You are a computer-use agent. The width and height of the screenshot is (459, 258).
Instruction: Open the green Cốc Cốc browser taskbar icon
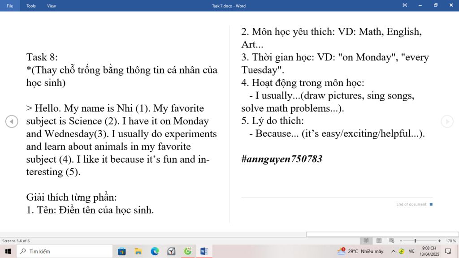pyautogui.click(x=188, y=251)
